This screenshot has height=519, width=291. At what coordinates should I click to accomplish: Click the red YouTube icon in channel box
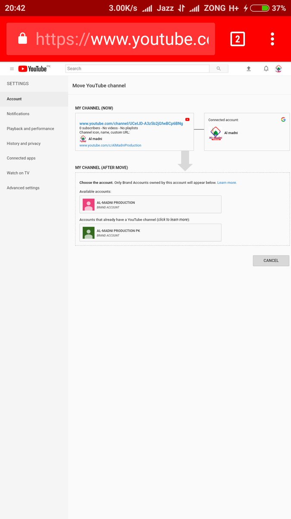tap(188, 119)
